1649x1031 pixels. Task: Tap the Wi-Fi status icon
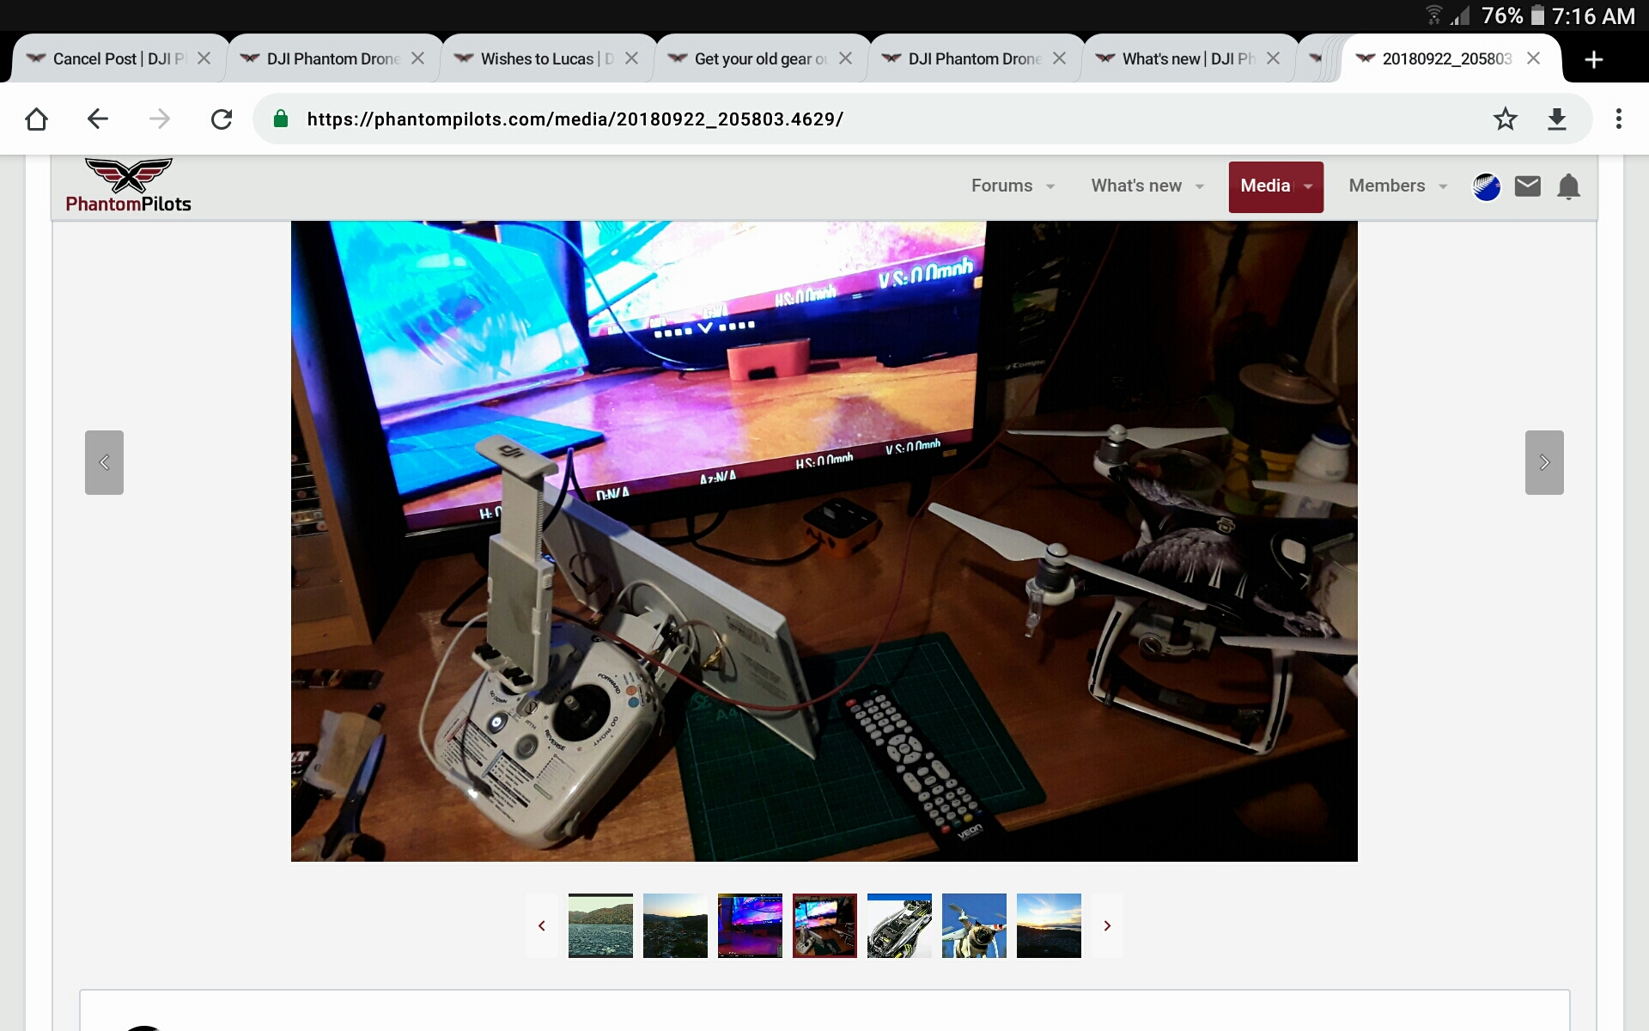(x=1433, y=15)
